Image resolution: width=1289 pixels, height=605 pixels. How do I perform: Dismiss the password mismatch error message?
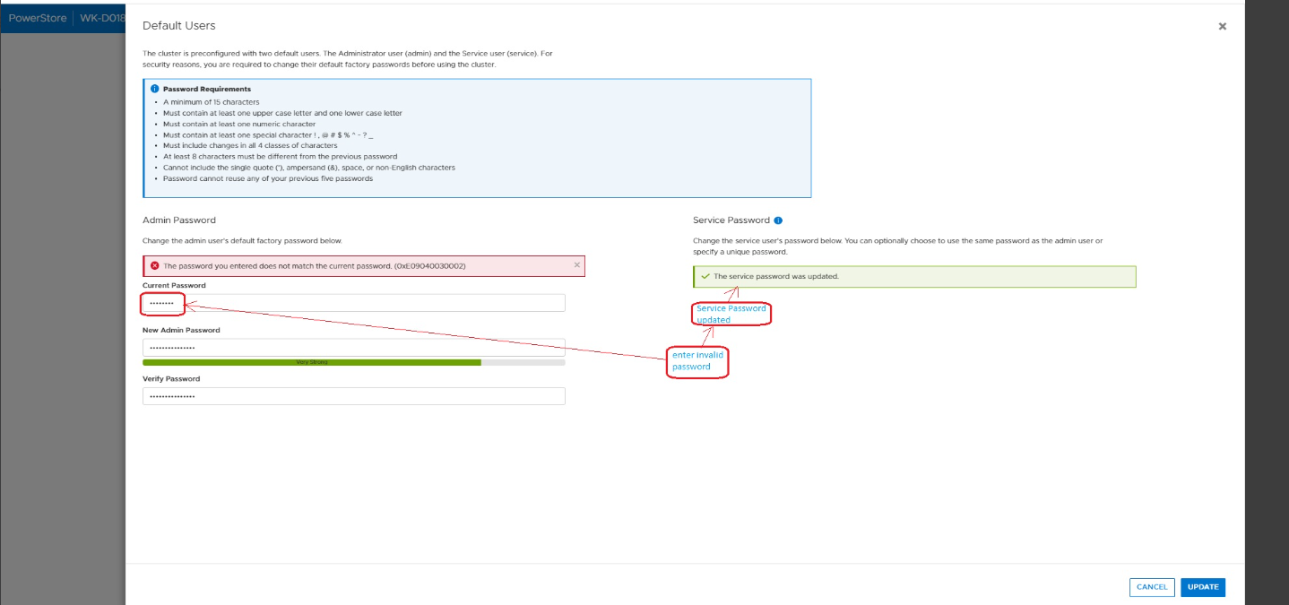coord(577,265)
